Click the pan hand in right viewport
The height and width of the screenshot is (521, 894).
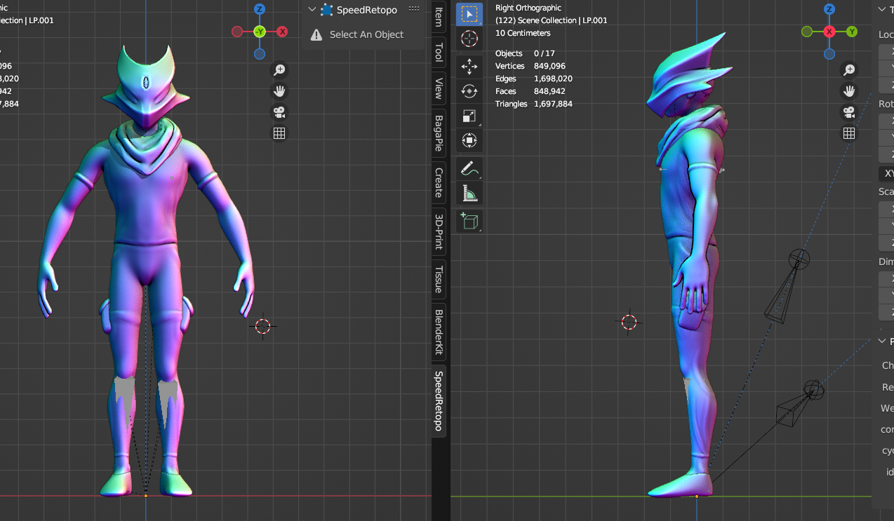point(849,91)
